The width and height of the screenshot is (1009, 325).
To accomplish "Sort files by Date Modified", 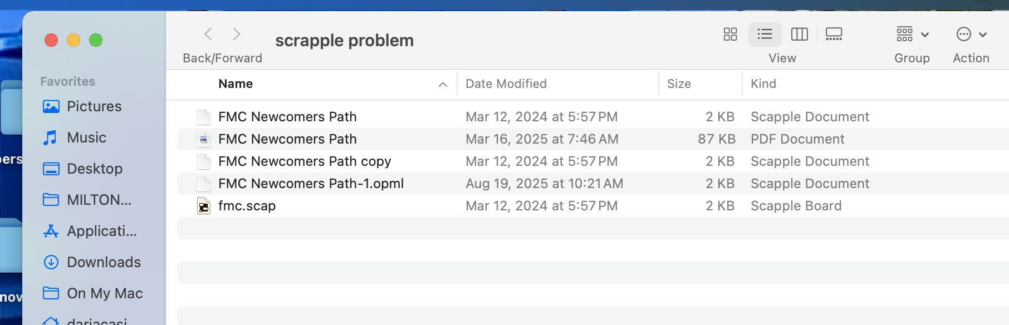I will click(506, 84).
